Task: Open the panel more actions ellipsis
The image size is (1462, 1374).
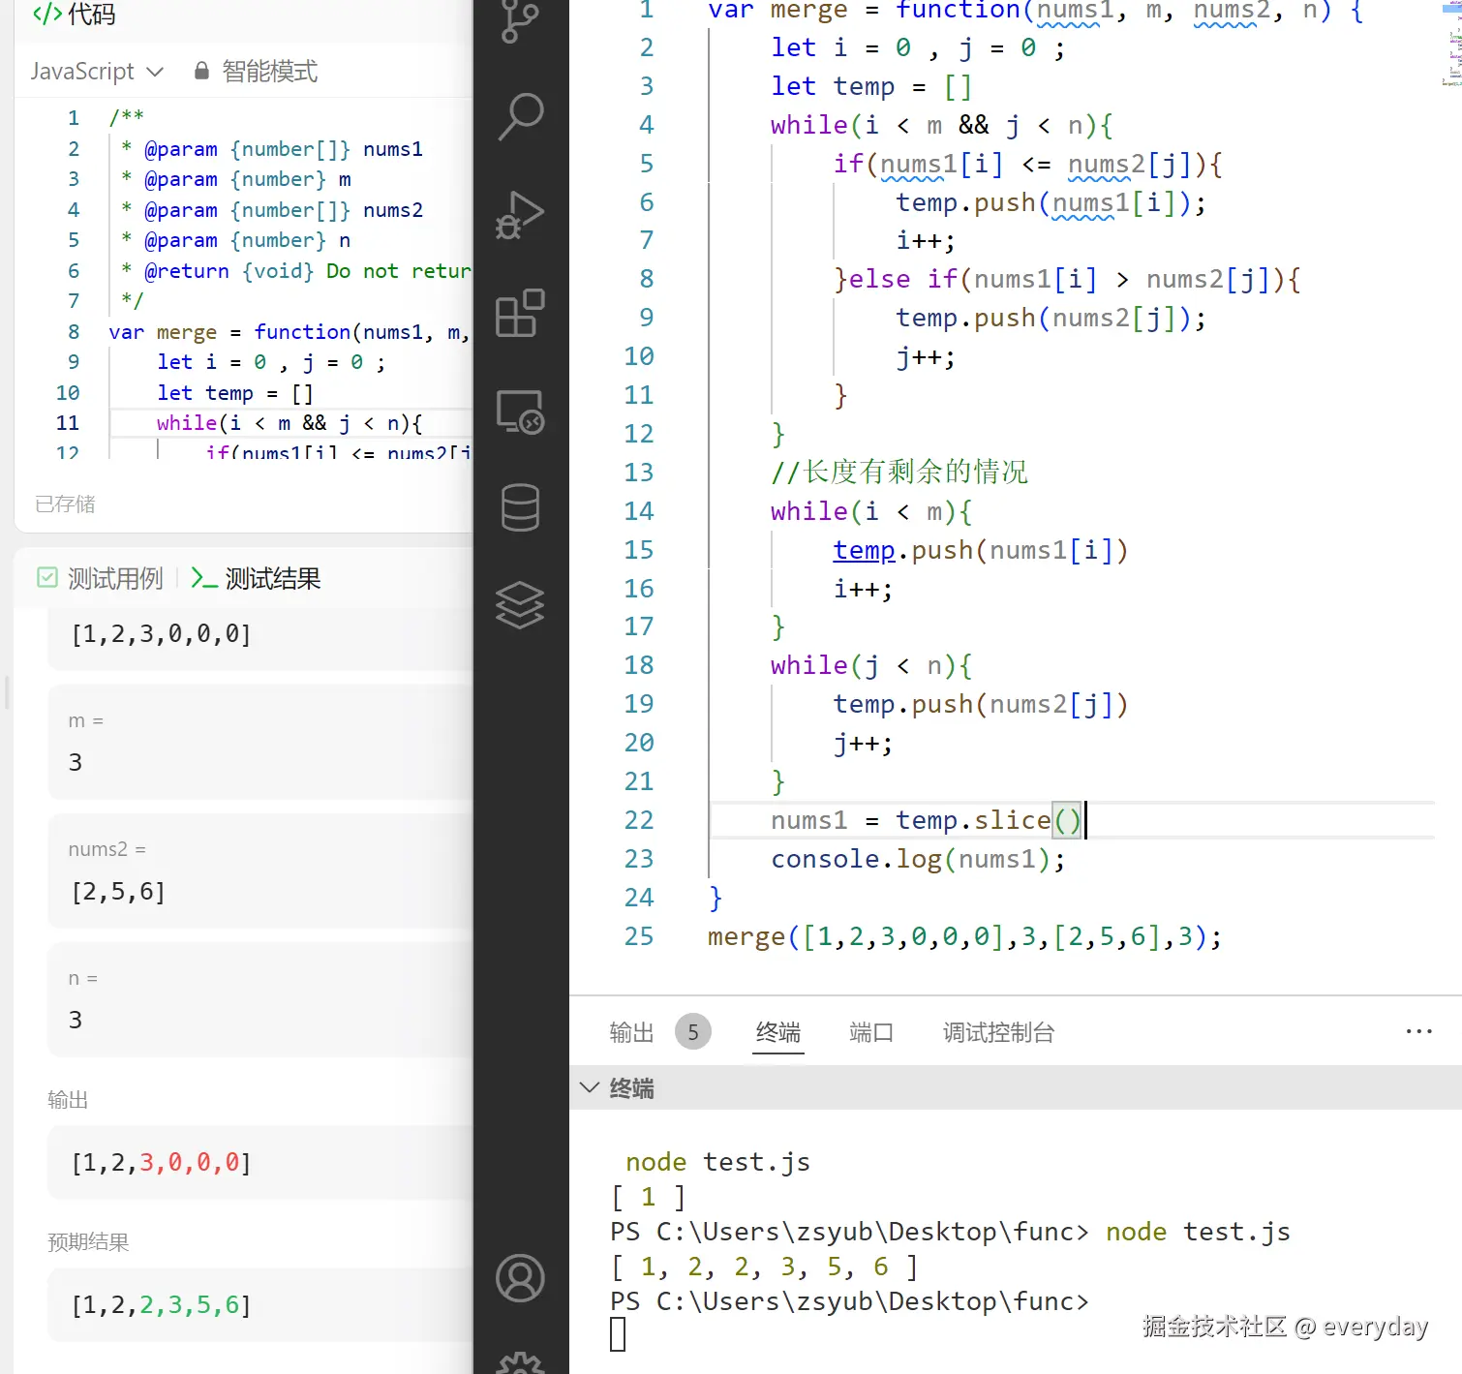Action: [1418, 1032]
